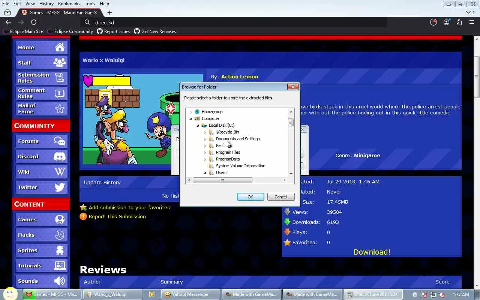This screenshot has width=480, height=300.
Task: Select the Games - MFGG browser tab
Action: coord(61,12)
